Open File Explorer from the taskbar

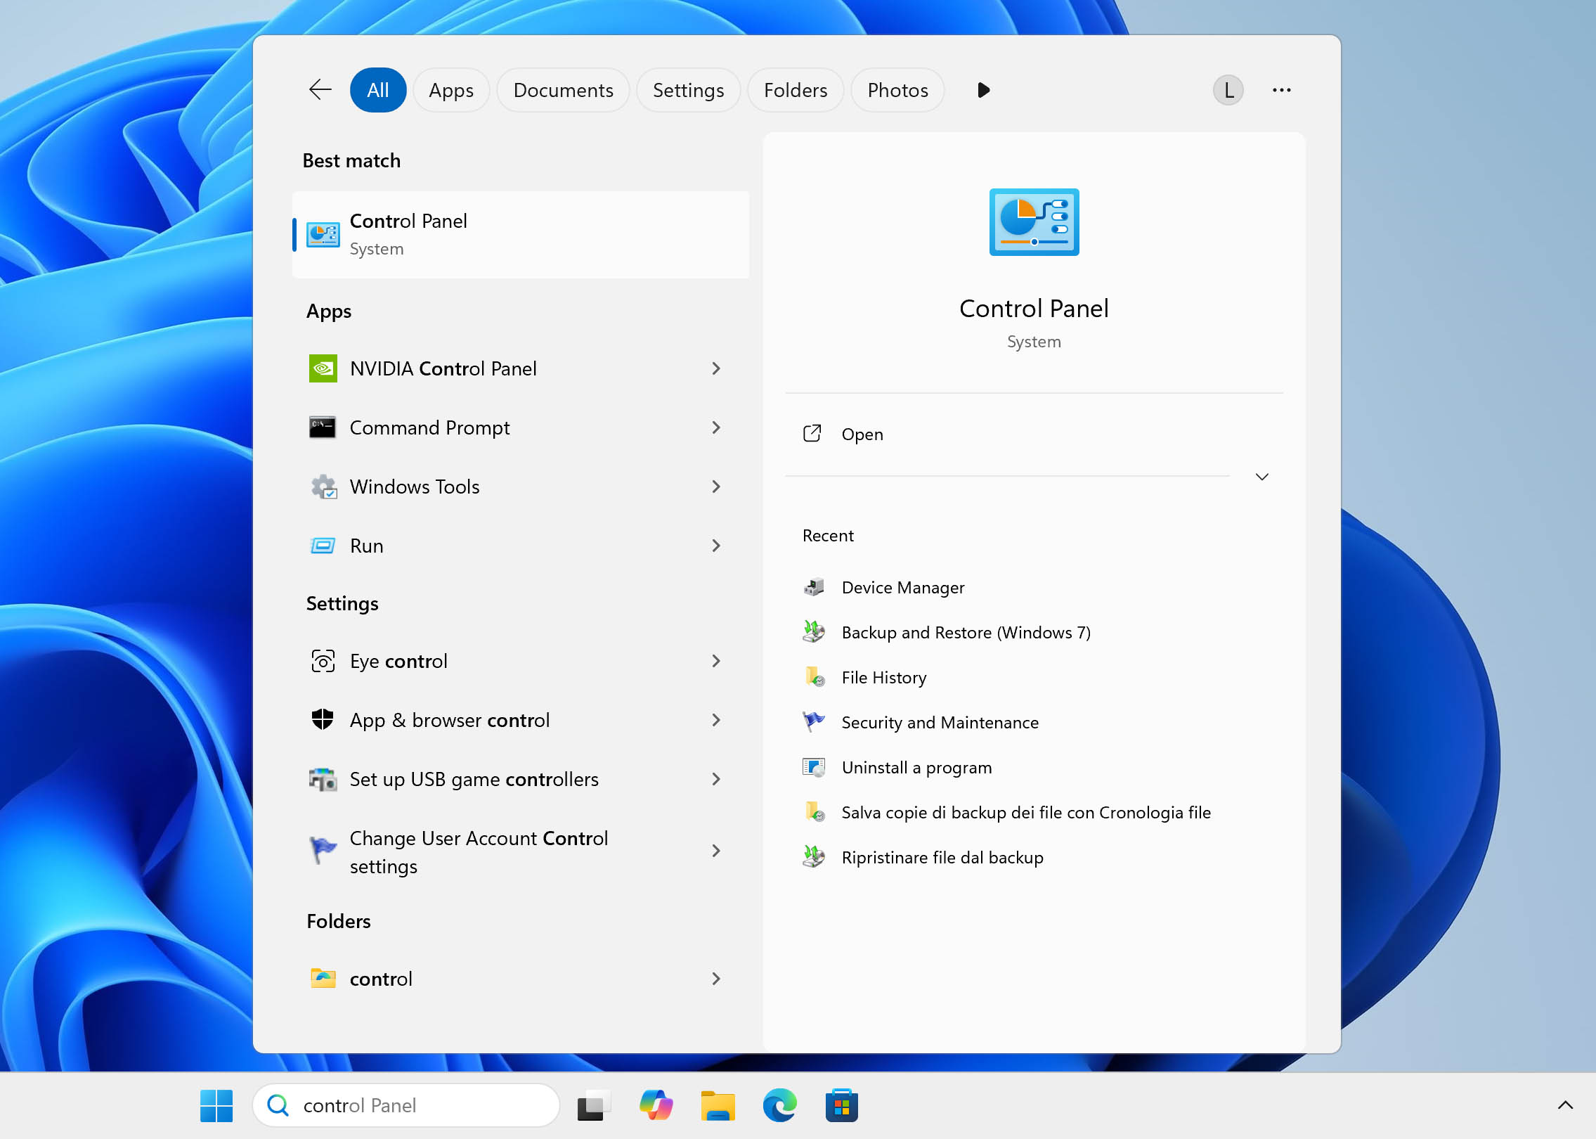(718, 1105)
